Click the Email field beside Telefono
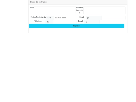Viewport: 136px width, 102px height. (111, 22)
